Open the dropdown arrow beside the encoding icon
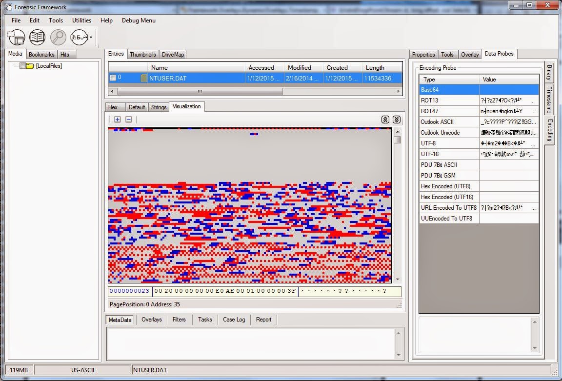The height and width of the screenshot is (381, 562). pyautogui.click(x=91, y=37)
